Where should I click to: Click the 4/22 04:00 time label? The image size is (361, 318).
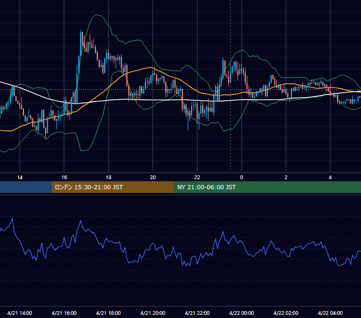[330, 313]
